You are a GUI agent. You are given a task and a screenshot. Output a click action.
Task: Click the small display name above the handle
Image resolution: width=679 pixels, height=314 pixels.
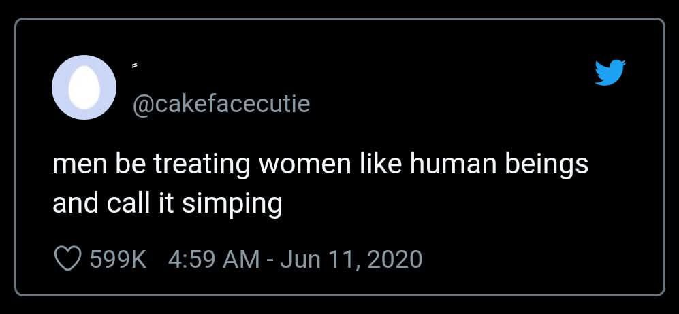135,66
